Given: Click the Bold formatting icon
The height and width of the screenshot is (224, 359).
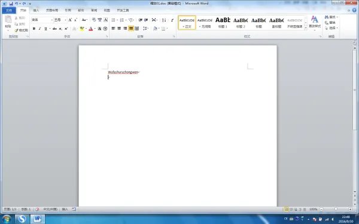Looking at the screenshot, I should (x=34, y=29).
